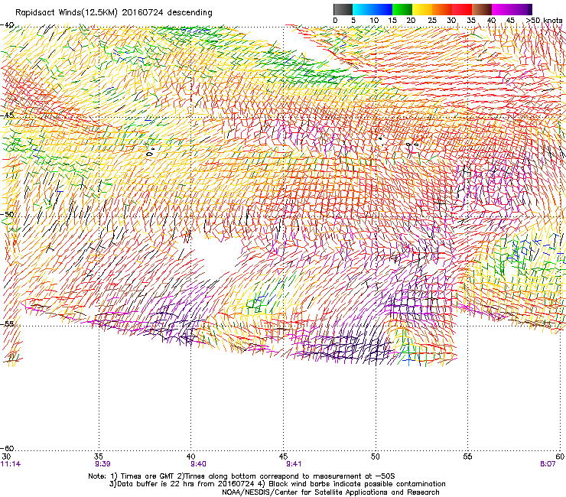Click the 9:39 measurement time label
The width and height of the screenshot is (566, 497).
[x=103, y=464]
